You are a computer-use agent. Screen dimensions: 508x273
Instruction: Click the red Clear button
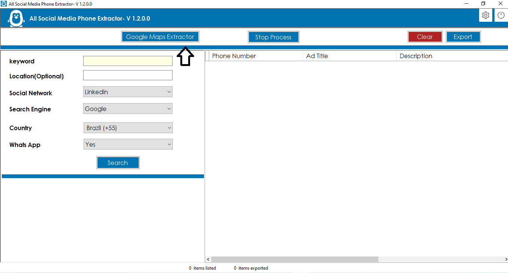pos(425,36)
